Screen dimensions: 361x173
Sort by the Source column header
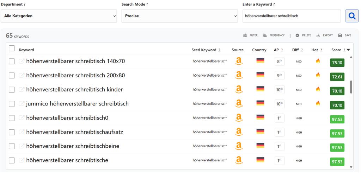[238, 50]
